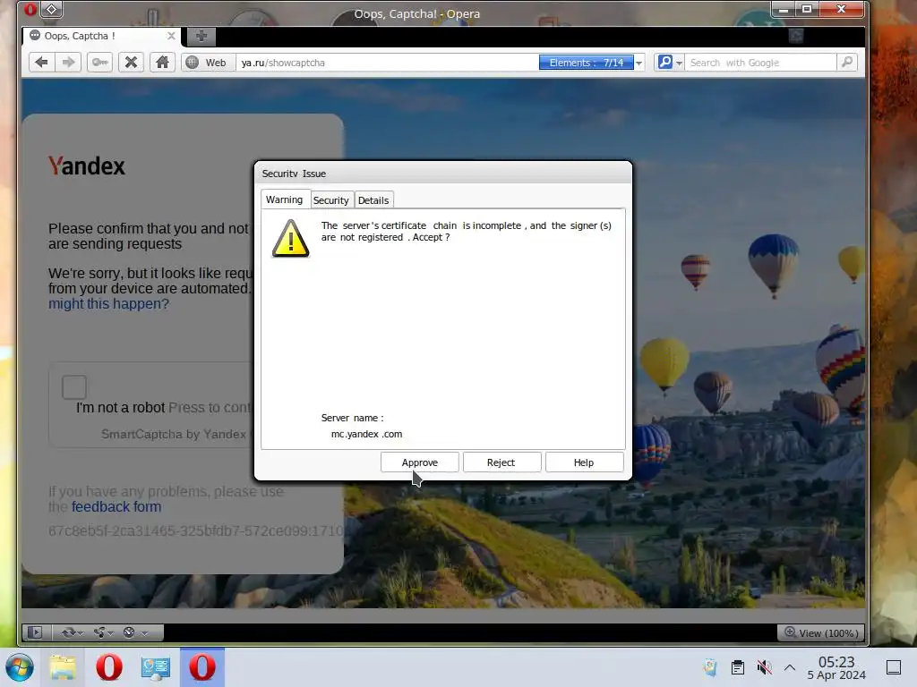Click the SmartCaptcha by Yandex text
Screen dimensions: 917x687
pyautogui.click(x=174, y=434)
